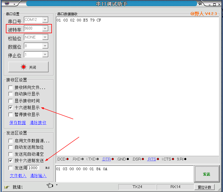
Task: Click the 复位计数 reset counter button
Action: pyautogui.click(x=204, y=187)
